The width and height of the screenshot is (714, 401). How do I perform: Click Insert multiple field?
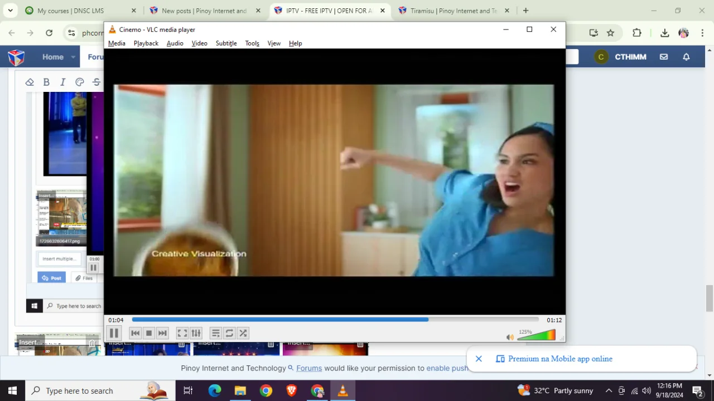[x=60, y=258]
